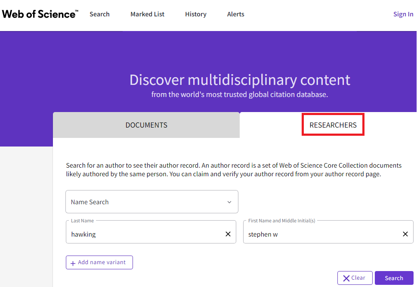The height and width of the screenshot is (287, 417).
Task: Click the X icon on the Clear button
Action: [x=346, y=278]
